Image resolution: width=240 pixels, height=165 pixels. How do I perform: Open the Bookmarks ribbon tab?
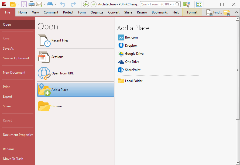pyautogui.click(x=160, y=12)
